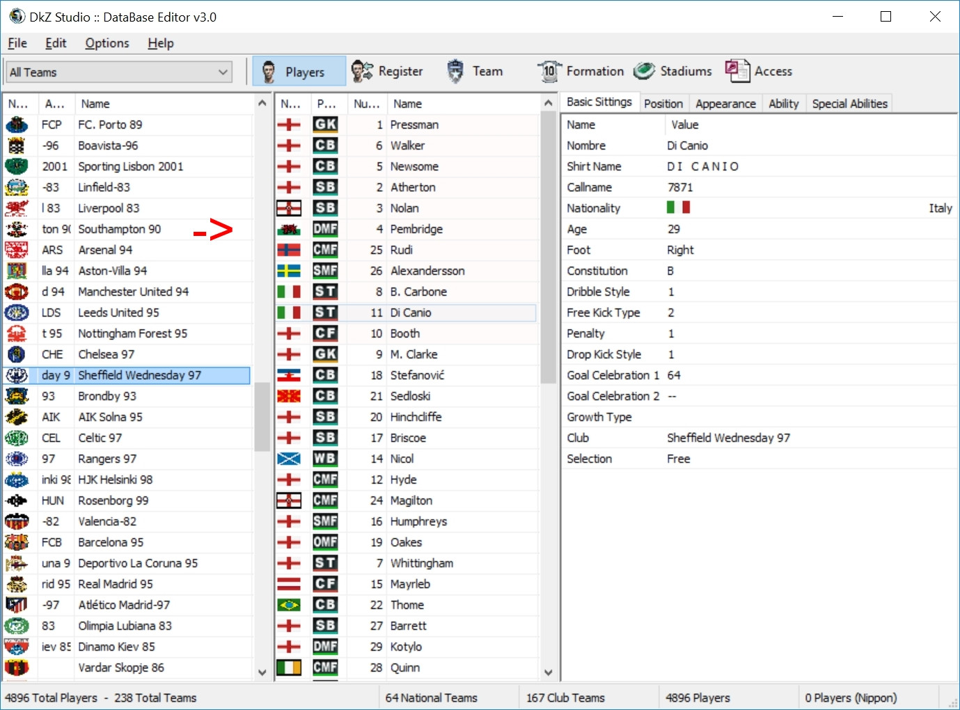Select Valencia-82 in team list
The image size is (960, 710).
(127, 521)
